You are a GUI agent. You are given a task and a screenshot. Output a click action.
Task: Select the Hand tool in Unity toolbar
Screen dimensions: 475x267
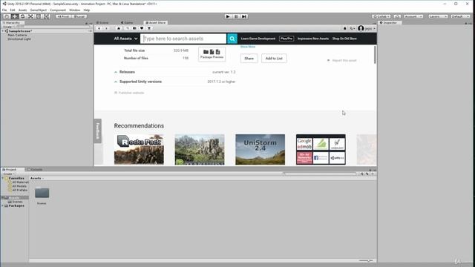click(x=7, y=16)
